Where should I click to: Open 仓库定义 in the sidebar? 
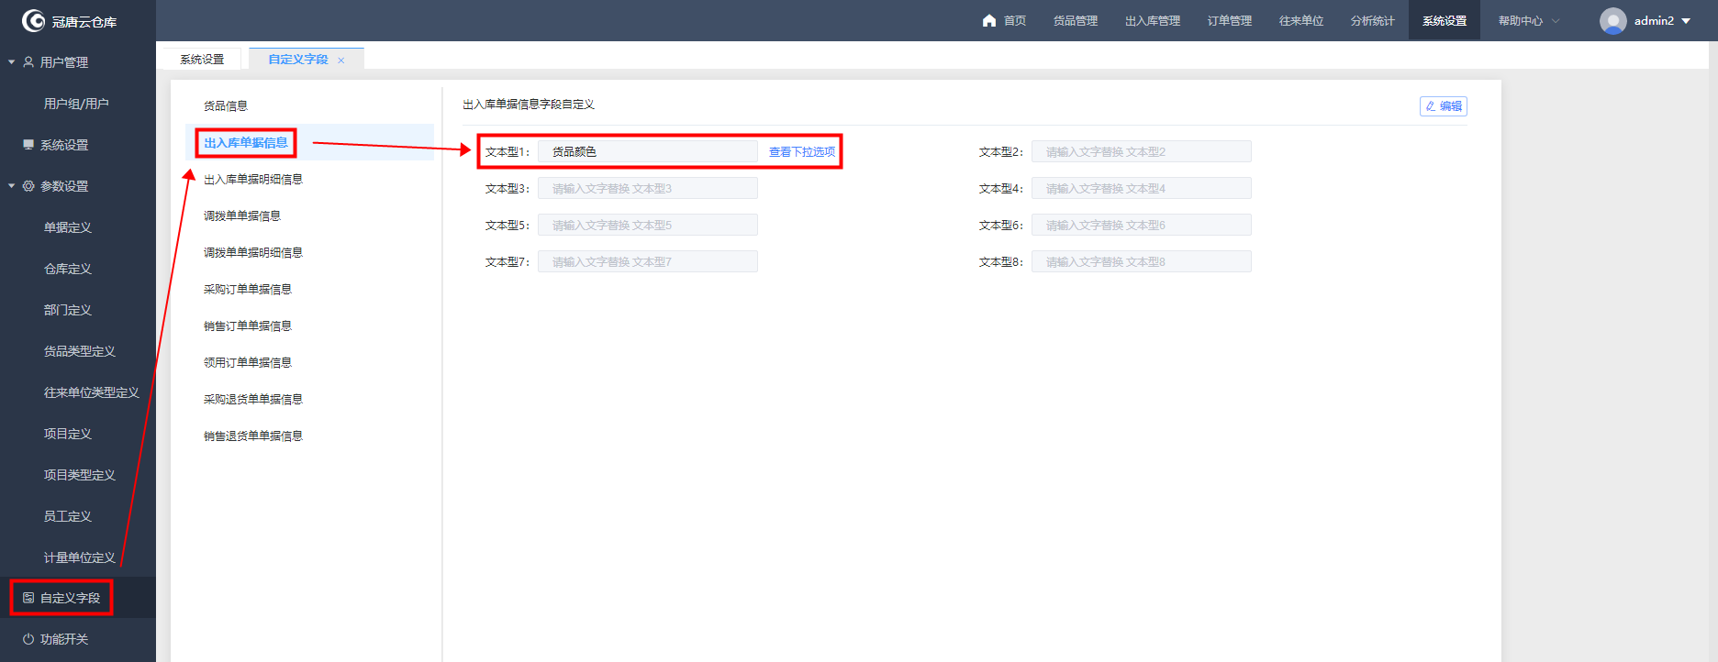click(68, 269)
